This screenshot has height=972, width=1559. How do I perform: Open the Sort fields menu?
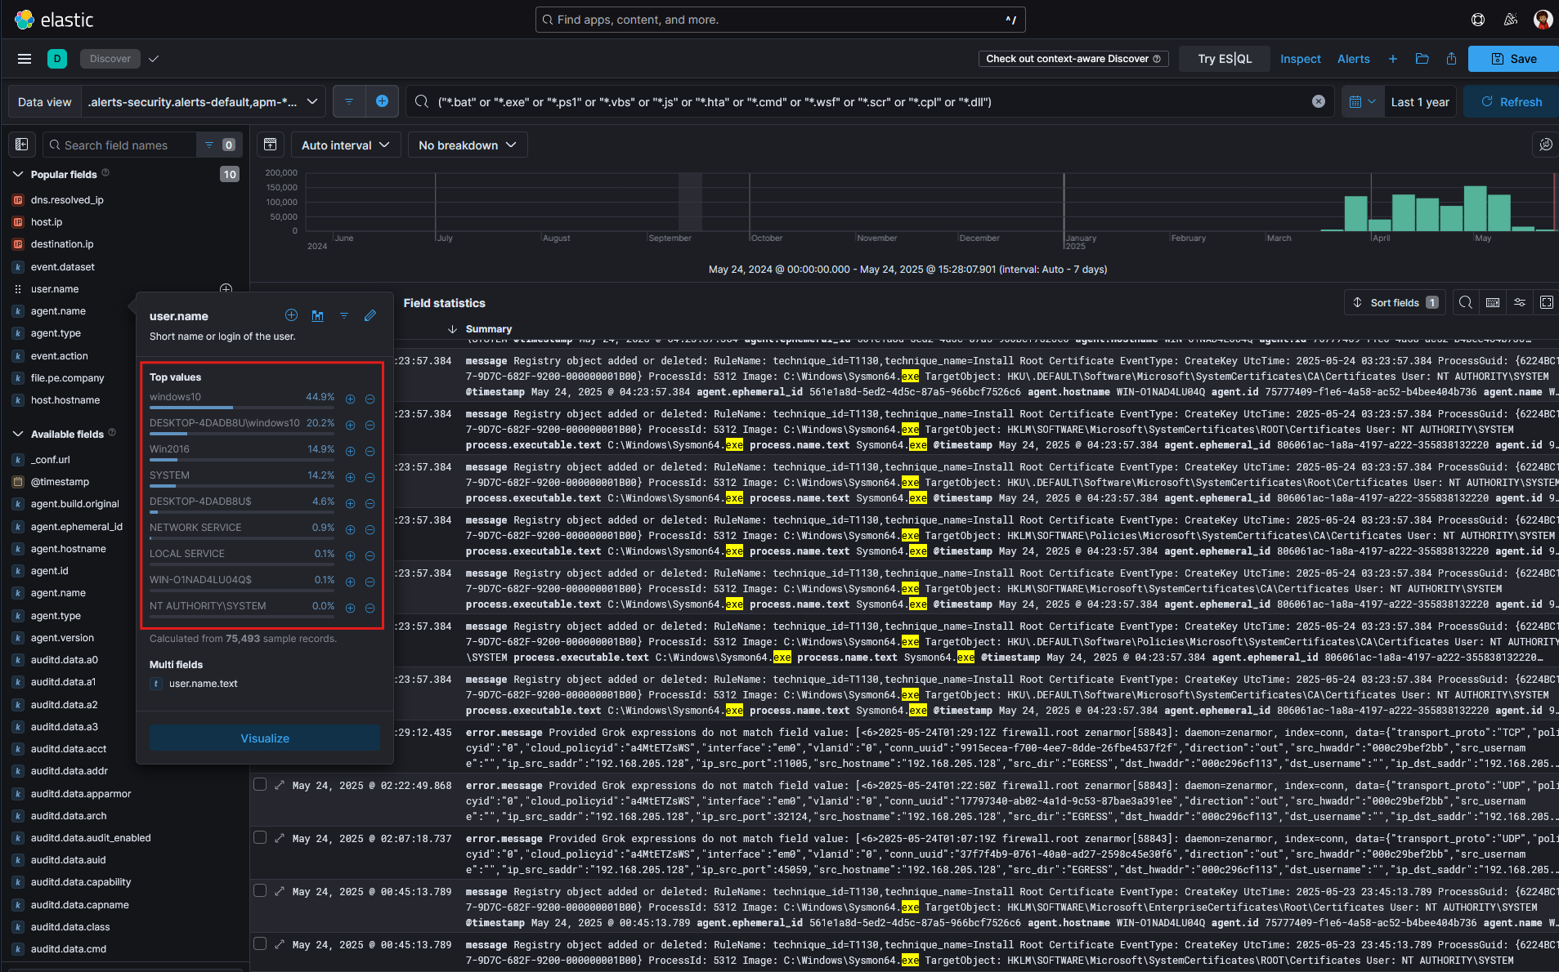1395,302
